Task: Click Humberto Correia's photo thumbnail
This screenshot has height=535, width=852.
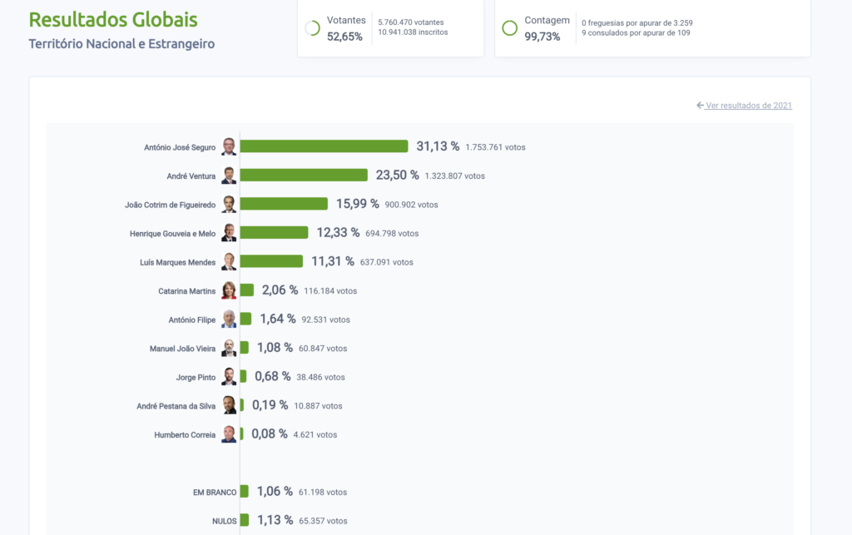Action: [229, 434]
